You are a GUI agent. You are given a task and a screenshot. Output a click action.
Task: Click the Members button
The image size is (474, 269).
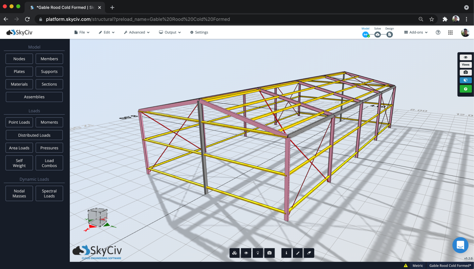click(49, 59)
